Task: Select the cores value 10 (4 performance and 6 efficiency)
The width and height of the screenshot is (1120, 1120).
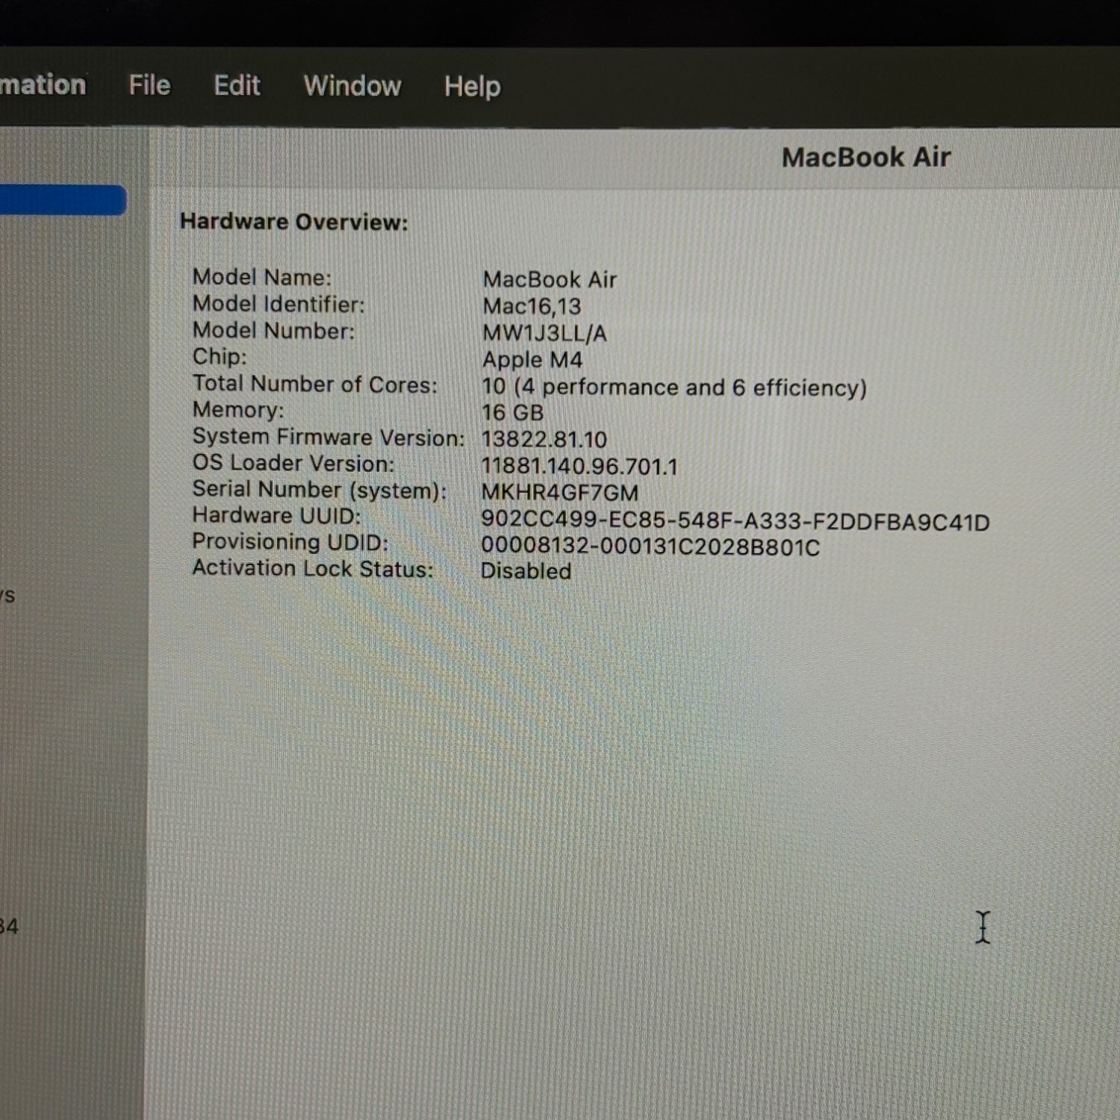Action: [674, 387]
